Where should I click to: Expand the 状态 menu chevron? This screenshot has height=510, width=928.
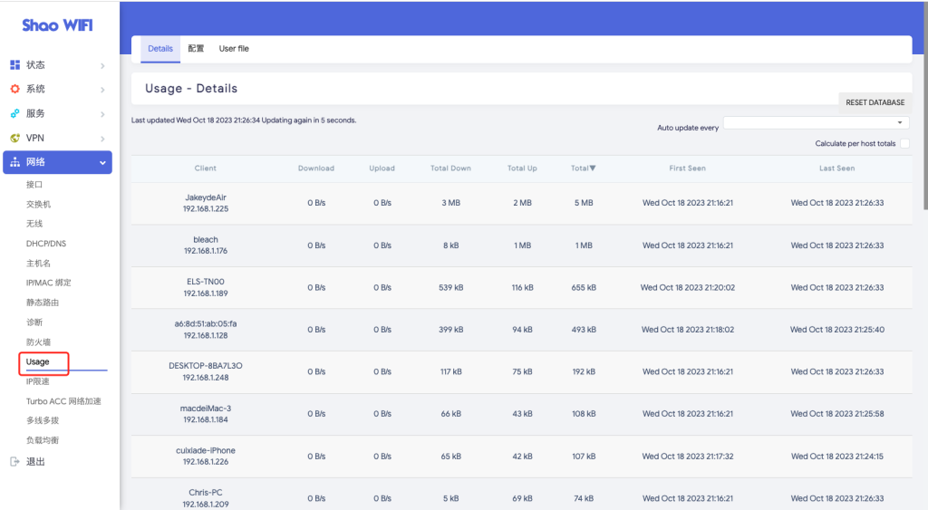point(102,65)
